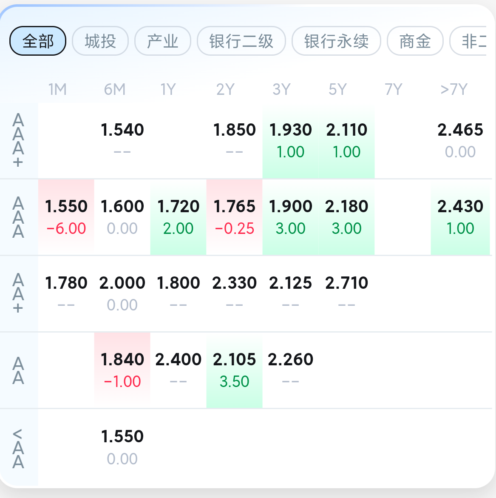496x498 pixels.
Task: Select the 全部 filter tab
Action: click(x=38, y=41)
